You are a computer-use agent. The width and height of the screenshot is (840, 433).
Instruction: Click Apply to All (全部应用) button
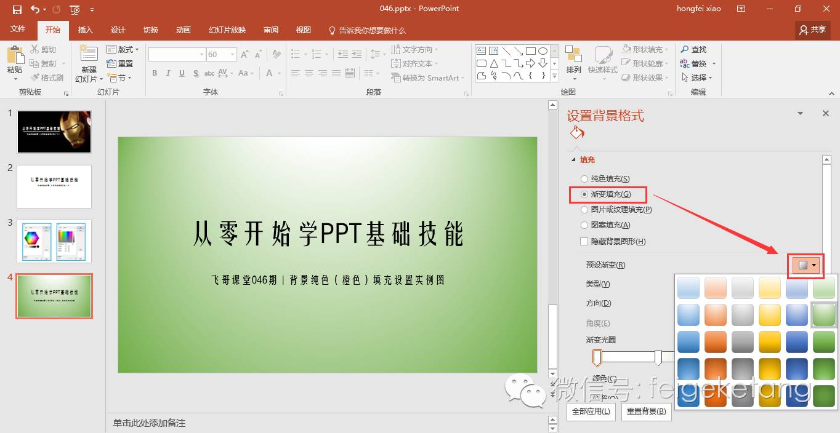[x=591, y=411]
